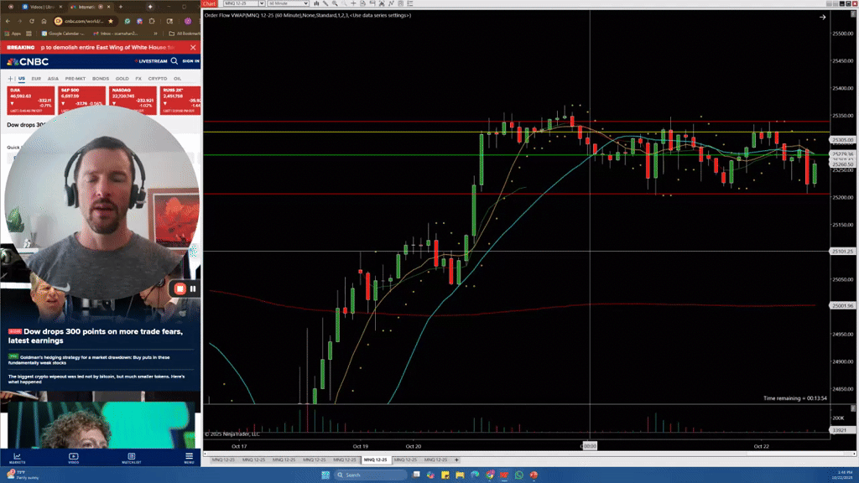Click the chart scroll-to-right arrow icon
Screen dimensions: 859x483
[822, 17]
